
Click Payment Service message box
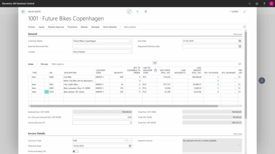212,145
